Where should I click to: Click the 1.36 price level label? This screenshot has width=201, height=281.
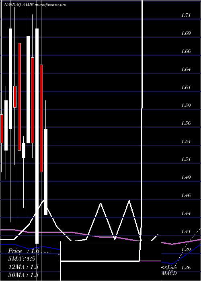click(x=186, y=268)
